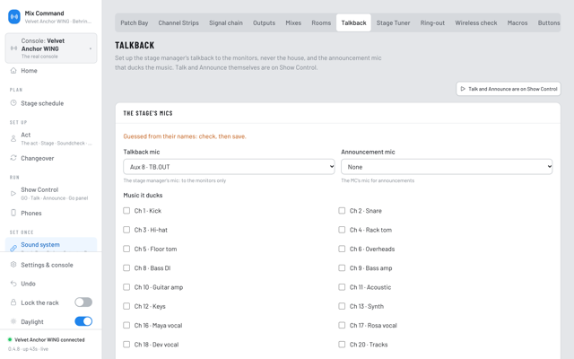
Task: Click the green connected status dot
Action: pos(10,339)
